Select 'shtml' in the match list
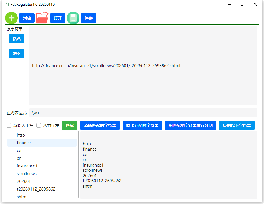Screen dimensions: 264x204 coord(42,197)
